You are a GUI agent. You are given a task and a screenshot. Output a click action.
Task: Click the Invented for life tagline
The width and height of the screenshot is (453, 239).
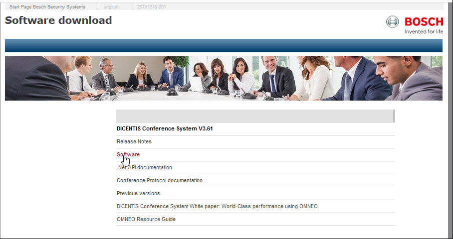pos(424,32)
